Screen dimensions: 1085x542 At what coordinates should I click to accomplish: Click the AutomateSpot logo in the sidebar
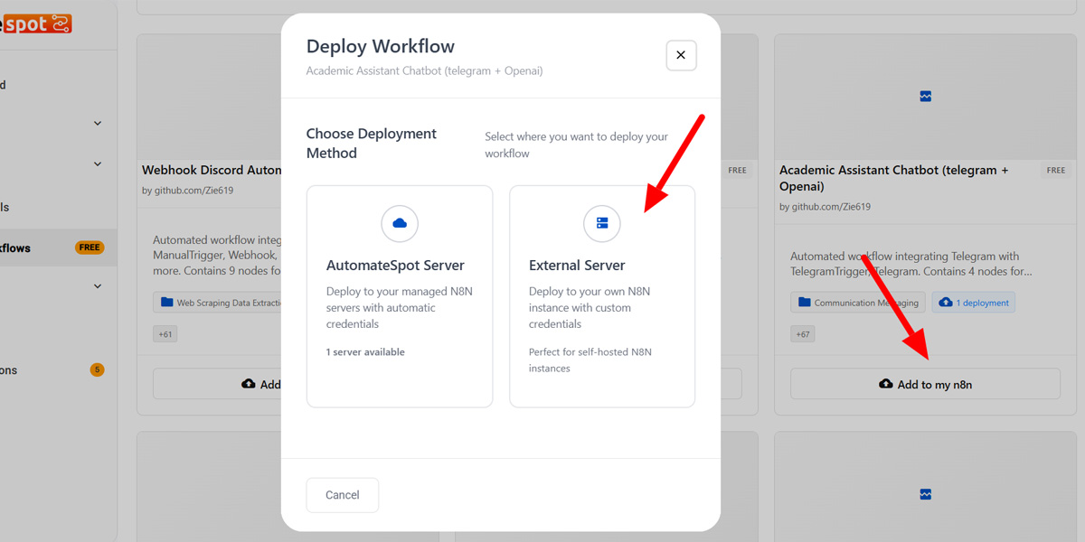[36, 24]
